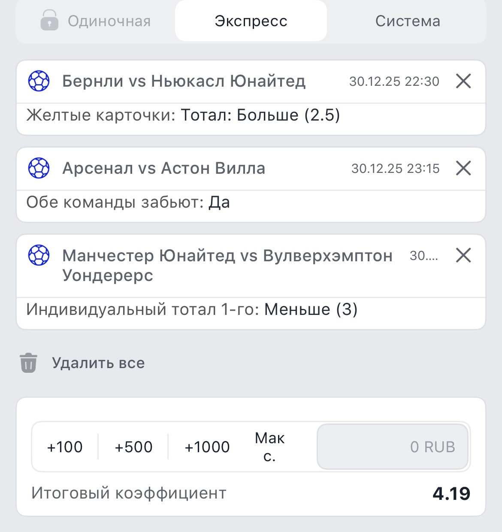
Task: Open the Система tab
Action: pos(408,21)
